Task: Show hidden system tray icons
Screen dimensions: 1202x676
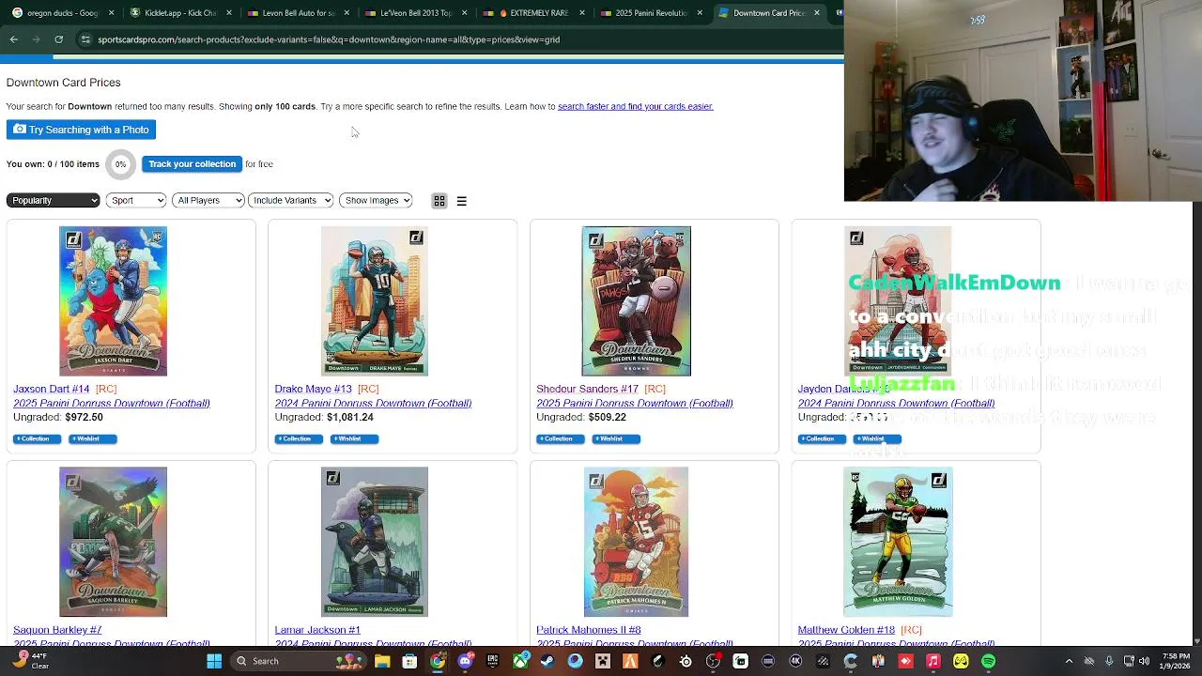Action: [1070, 661]
